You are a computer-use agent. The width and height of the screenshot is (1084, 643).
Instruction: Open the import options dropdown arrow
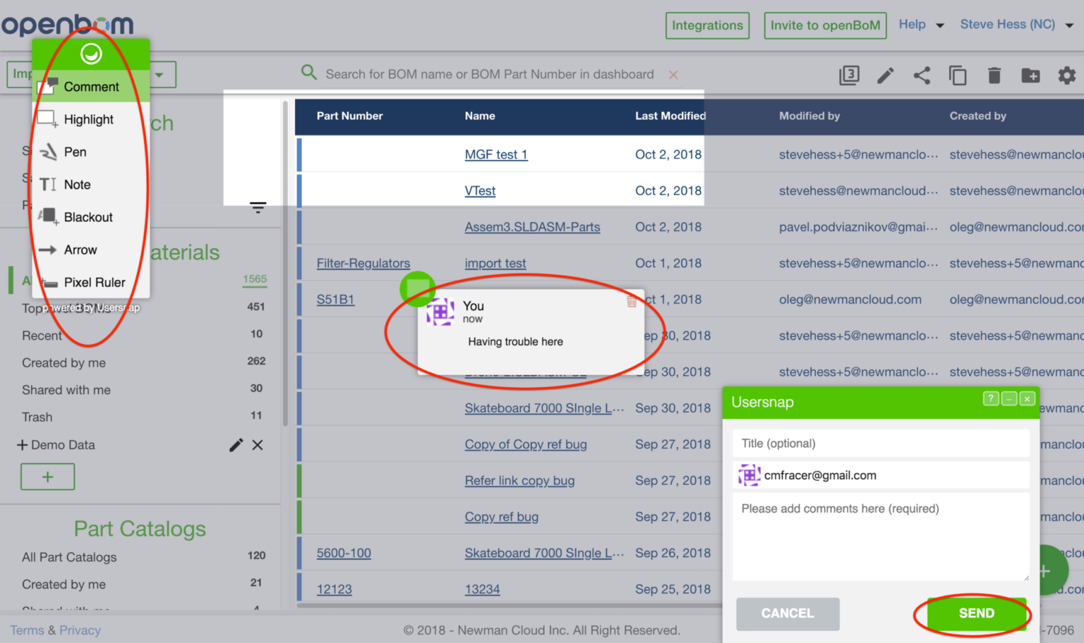pyautogui.click(x=159, y=74)
